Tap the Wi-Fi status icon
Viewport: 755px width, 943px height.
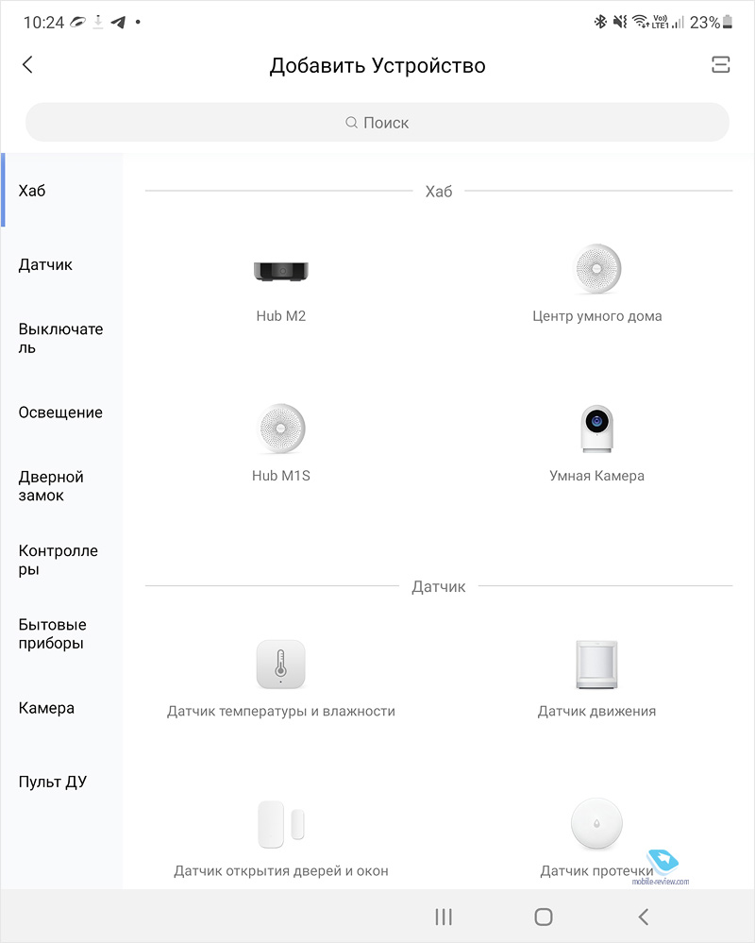tap(641, 23)
